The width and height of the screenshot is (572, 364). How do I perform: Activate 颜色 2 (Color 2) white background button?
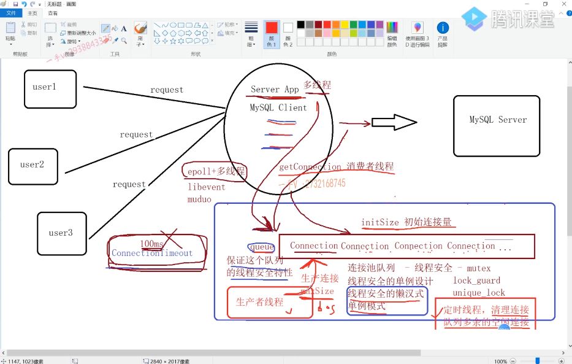(288, 34)
